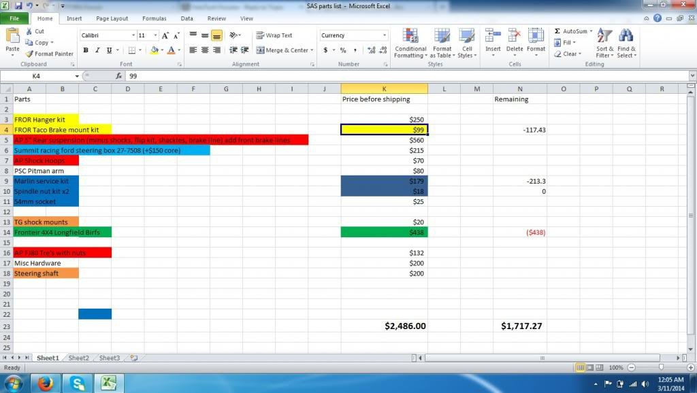The image size is (697, 393).
Task: Click Save icon in Quick Access Toolbar
Action: point(18,5)
